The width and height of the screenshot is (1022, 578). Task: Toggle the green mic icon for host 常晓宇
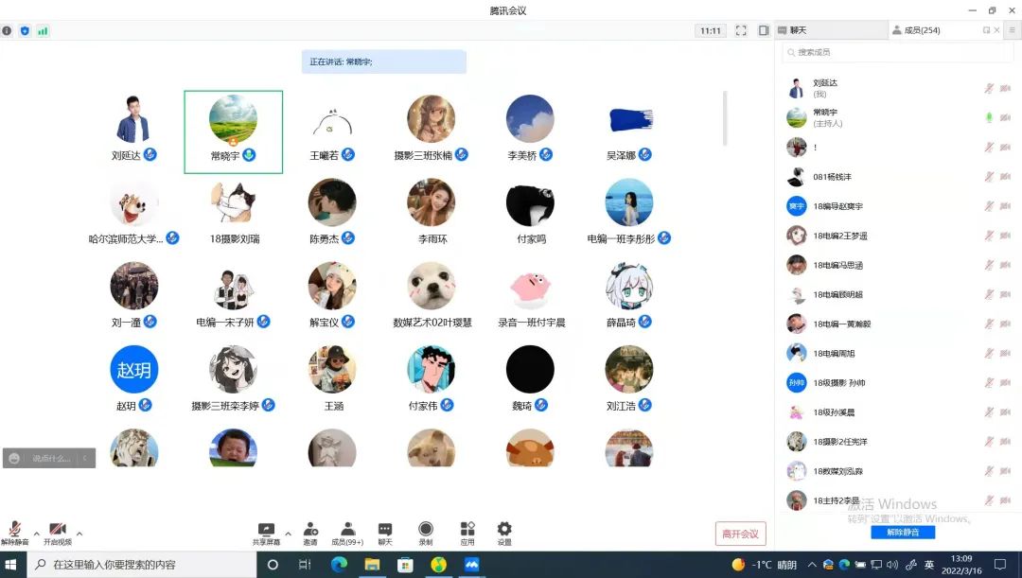[x=990, y=117]
